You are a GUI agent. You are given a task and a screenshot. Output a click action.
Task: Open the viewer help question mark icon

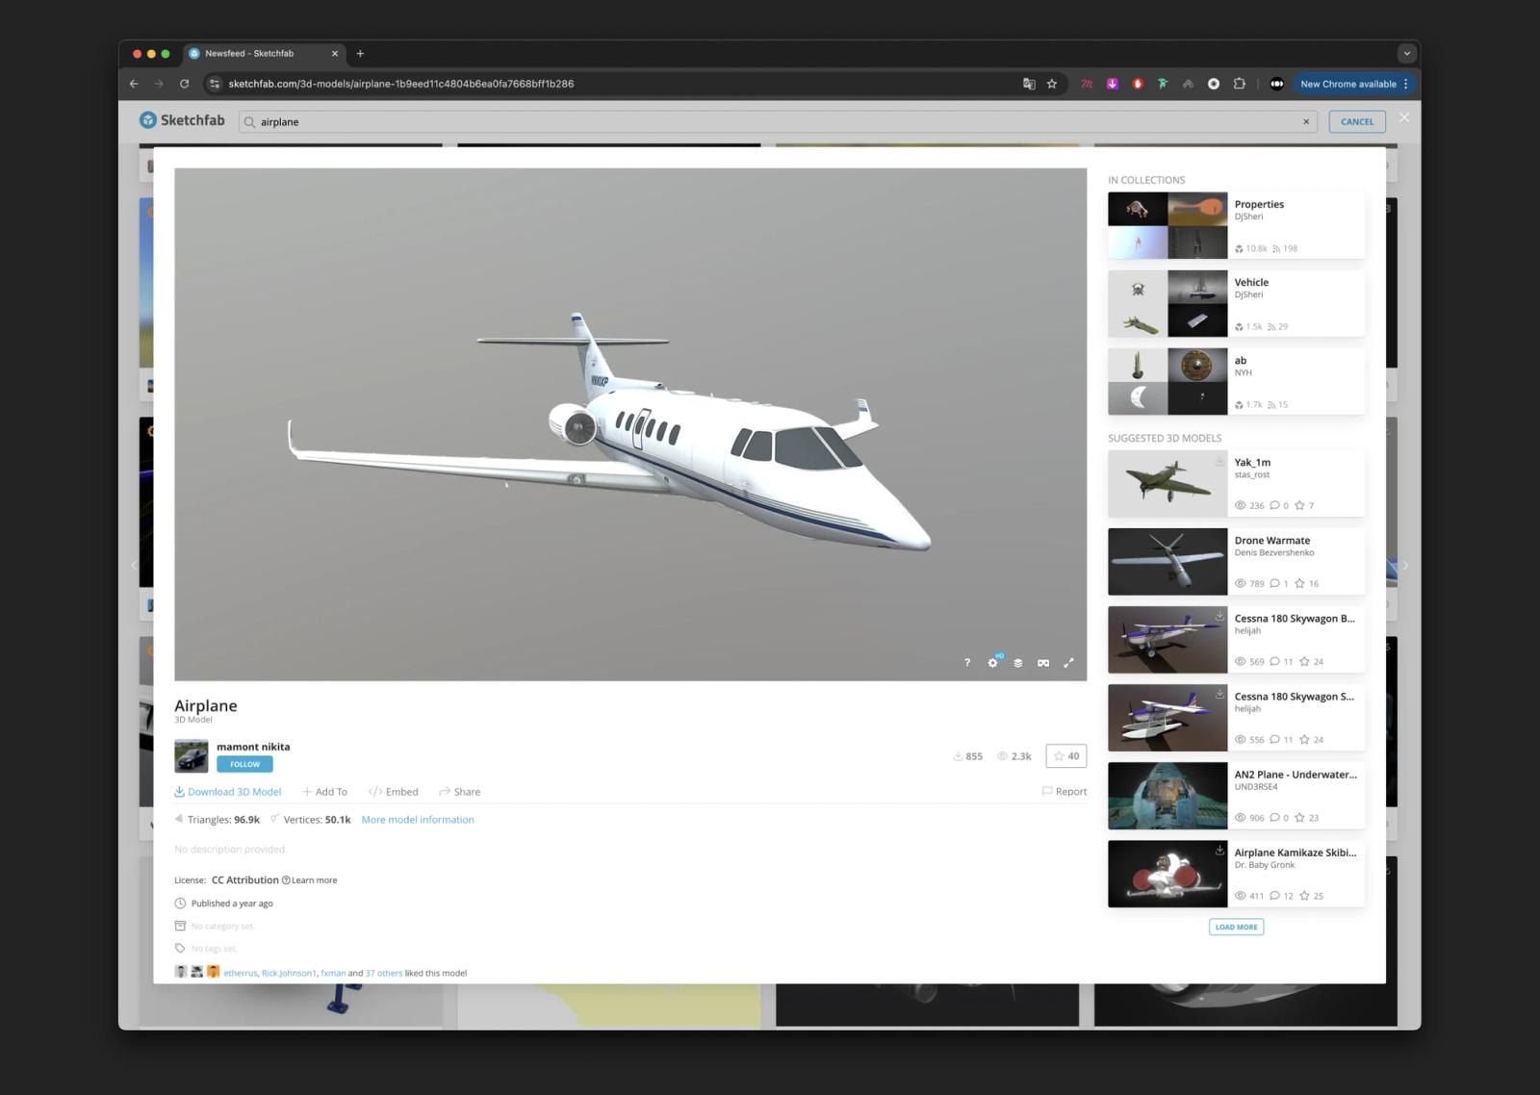click(x=967, y=663)
